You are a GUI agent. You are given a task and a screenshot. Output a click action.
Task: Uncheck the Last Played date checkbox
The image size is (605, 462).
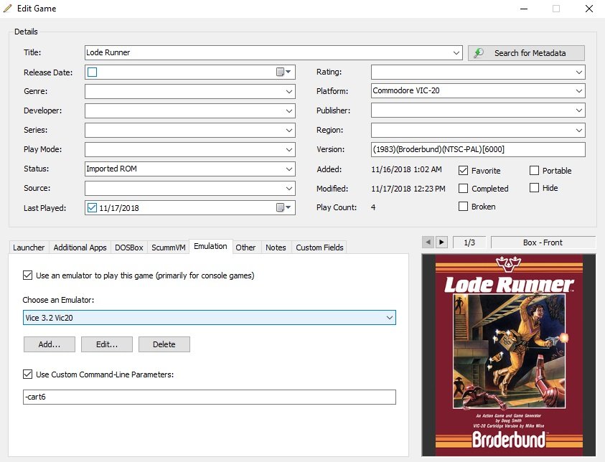(92, 207)
